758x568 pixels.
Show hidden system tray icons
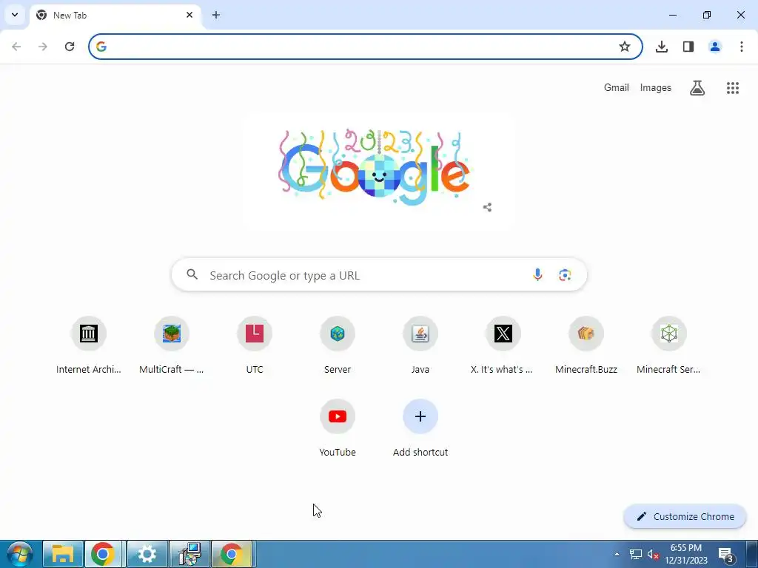[x=617, y=554]
